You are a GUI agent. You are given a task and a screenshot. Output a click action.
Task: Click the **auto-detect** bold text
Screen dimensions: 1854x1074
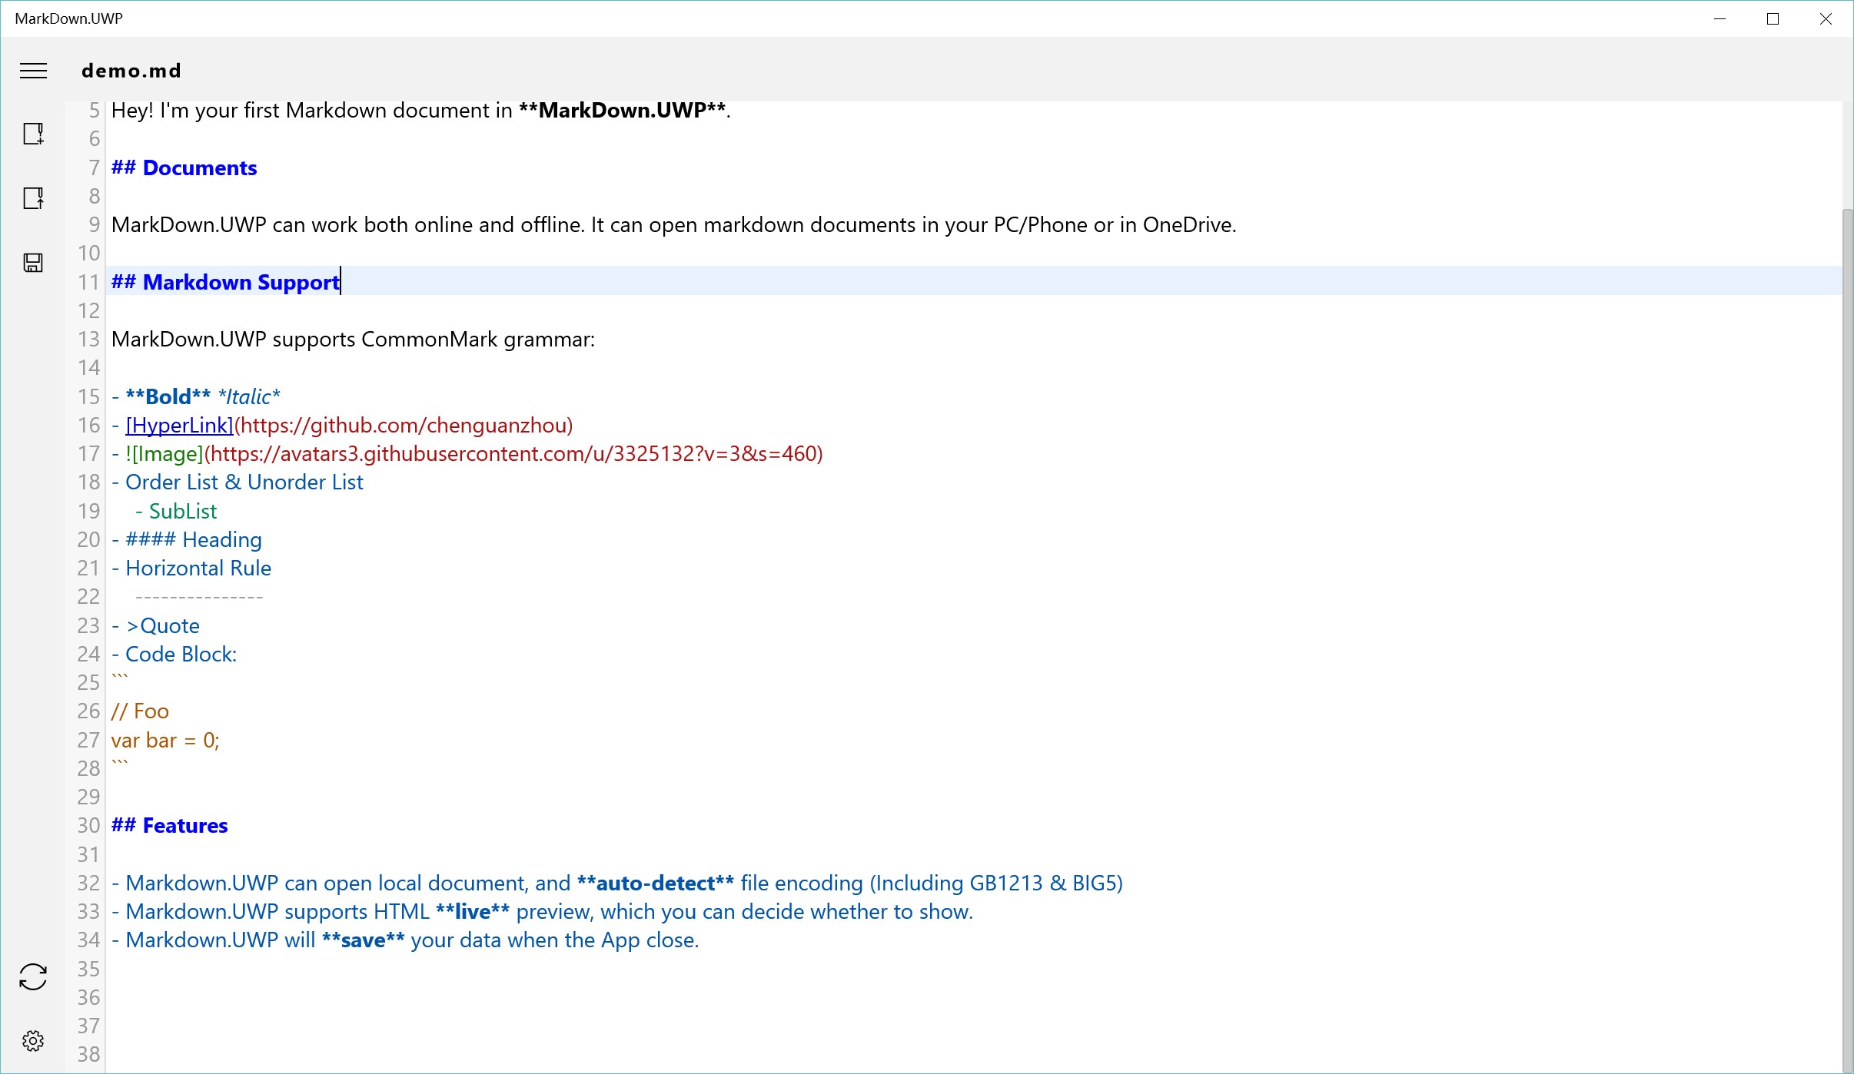pos(655,883)
